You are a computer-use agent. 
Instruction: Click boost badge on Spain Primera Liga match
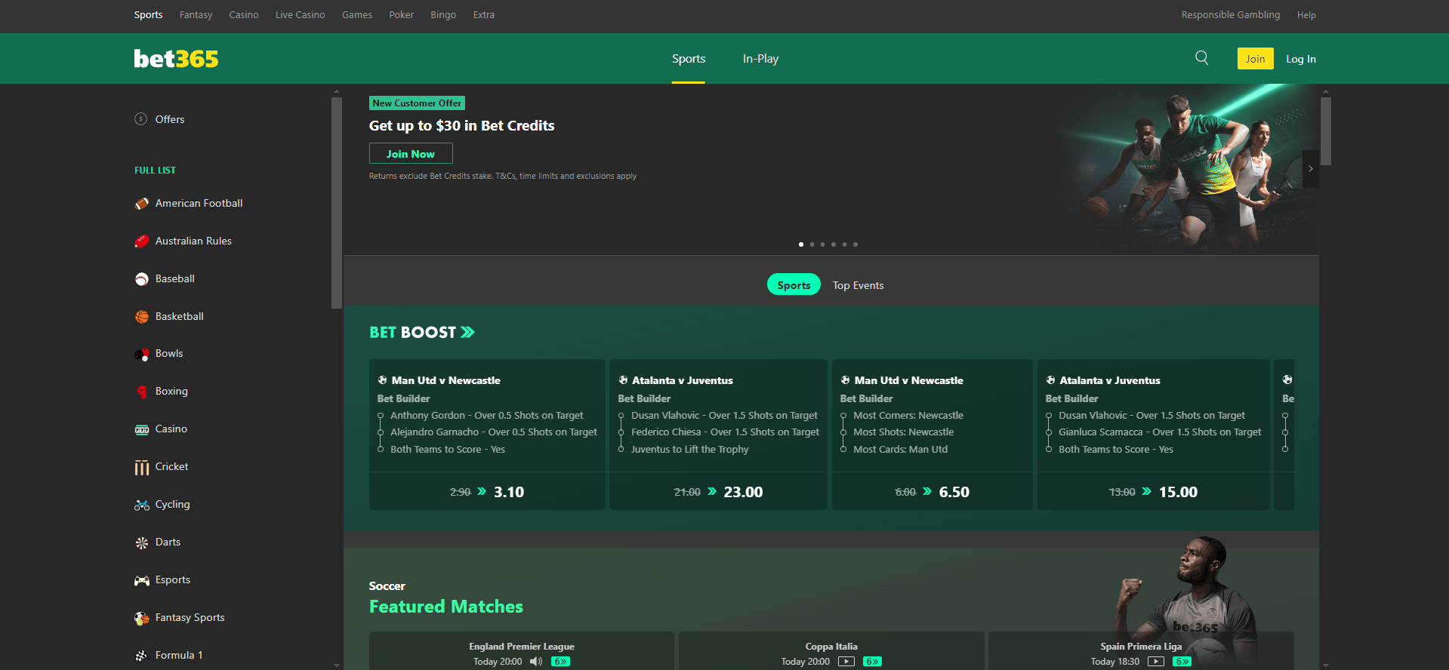(1182, 662)
